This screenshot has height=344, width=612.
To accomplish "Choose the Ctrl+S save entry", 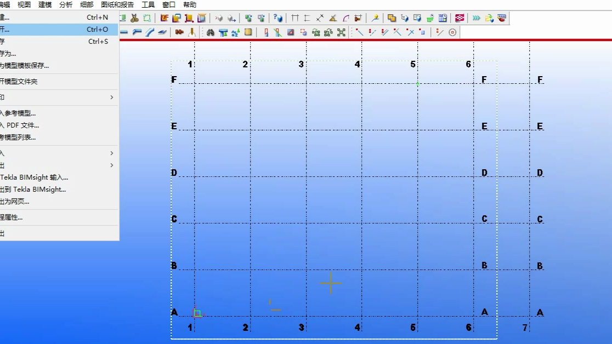I will point(59,41).
